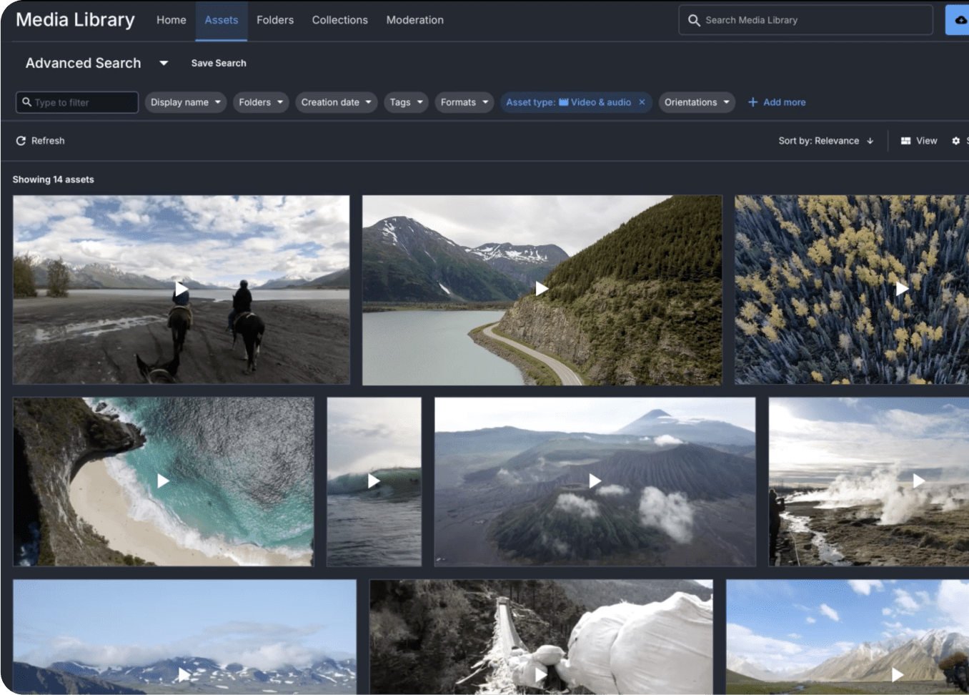Play the volcano crater video
969x695 pixels.
595,481
